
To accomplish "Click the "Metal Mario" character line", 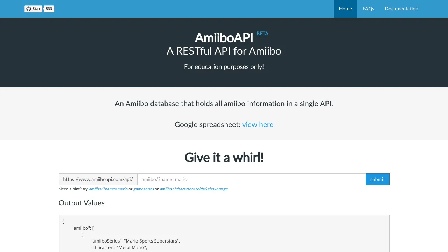I will (119, 248).
